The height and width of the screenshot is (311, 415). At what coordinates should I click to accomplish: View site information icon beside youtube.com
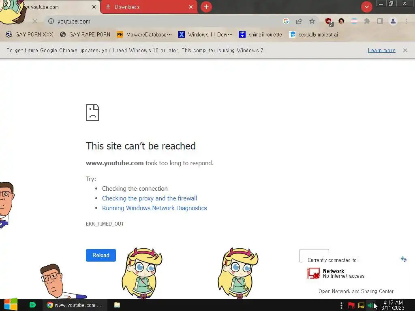tap(51, 21)
